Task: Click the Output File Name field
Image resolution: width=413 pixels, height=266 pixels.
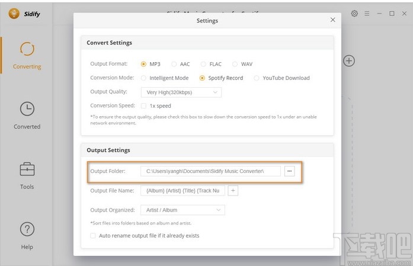Action: tap(183, 191)
